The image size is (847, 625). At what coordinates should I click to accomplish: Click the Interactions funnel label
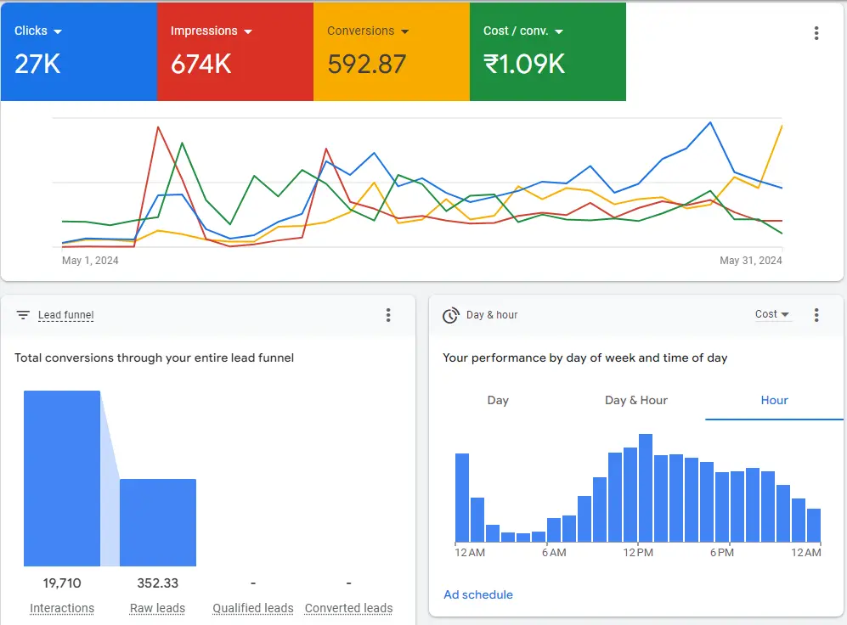(62, 608)
